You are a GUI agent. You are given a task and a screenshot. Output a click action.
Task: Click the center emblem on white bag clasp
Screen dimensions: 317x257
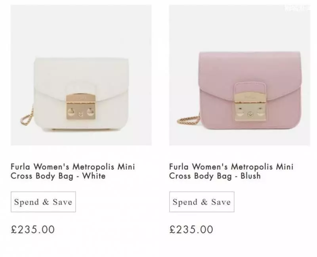(81, 114)
